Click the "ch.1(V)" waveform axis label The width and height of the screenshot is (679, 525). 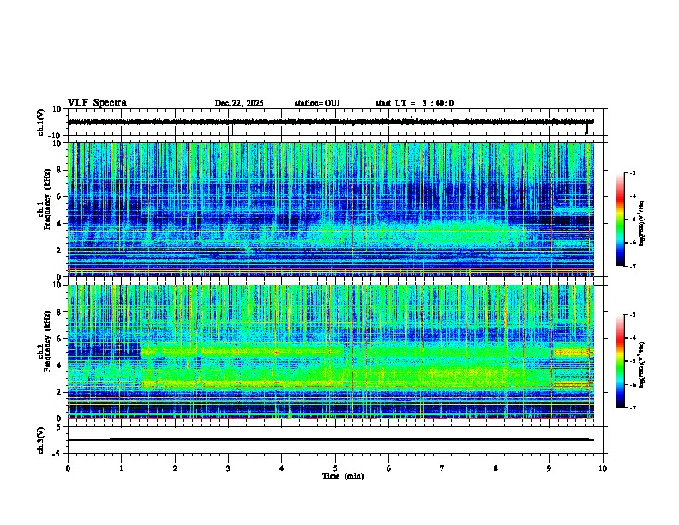41,122
